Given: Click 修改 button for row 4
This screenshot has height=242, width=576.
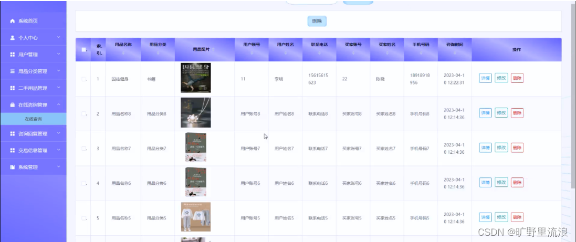Looking at the screenshot, I should 501,183.
